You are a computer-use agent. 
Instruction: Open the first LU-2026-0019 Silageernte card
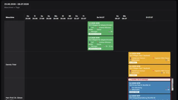(100, 28)
